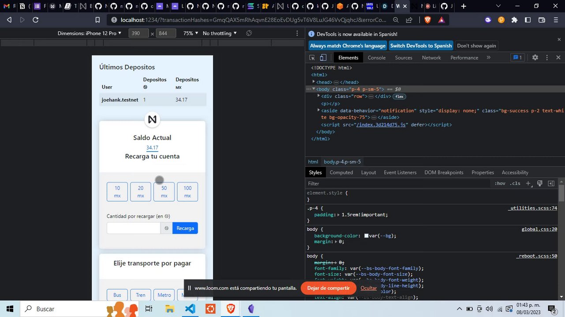Select the Layout tab
The height and width of the screenshot is (317, 565).
coord(369,173)
